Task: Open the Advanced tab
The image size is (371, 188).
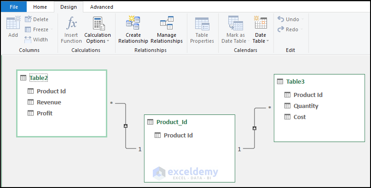Action: point(102,7)
